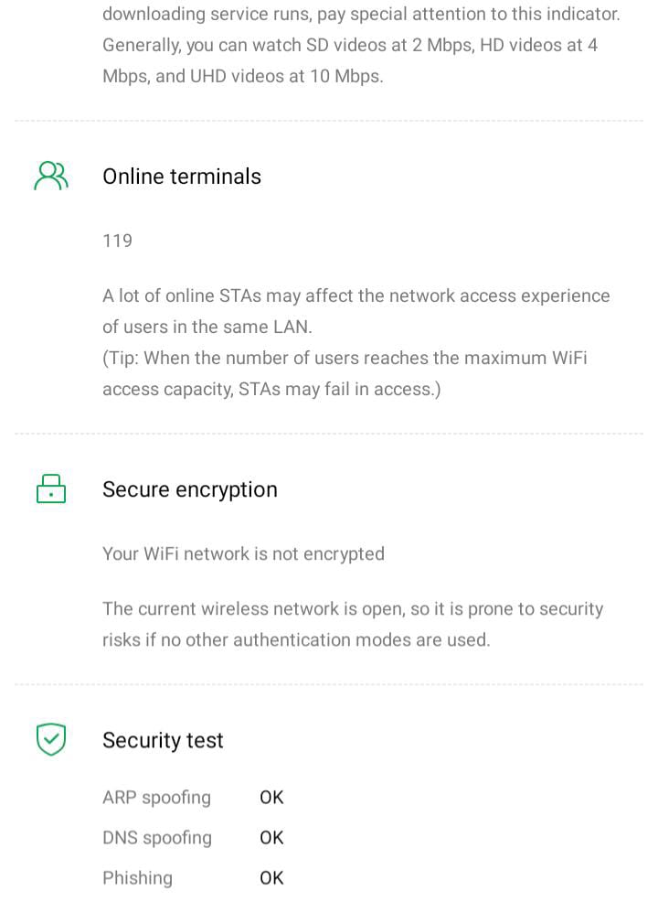Viewport: 658px width, 923px height.
Task: Click the Security test shield icon
Action: click(x=51, y=739)
